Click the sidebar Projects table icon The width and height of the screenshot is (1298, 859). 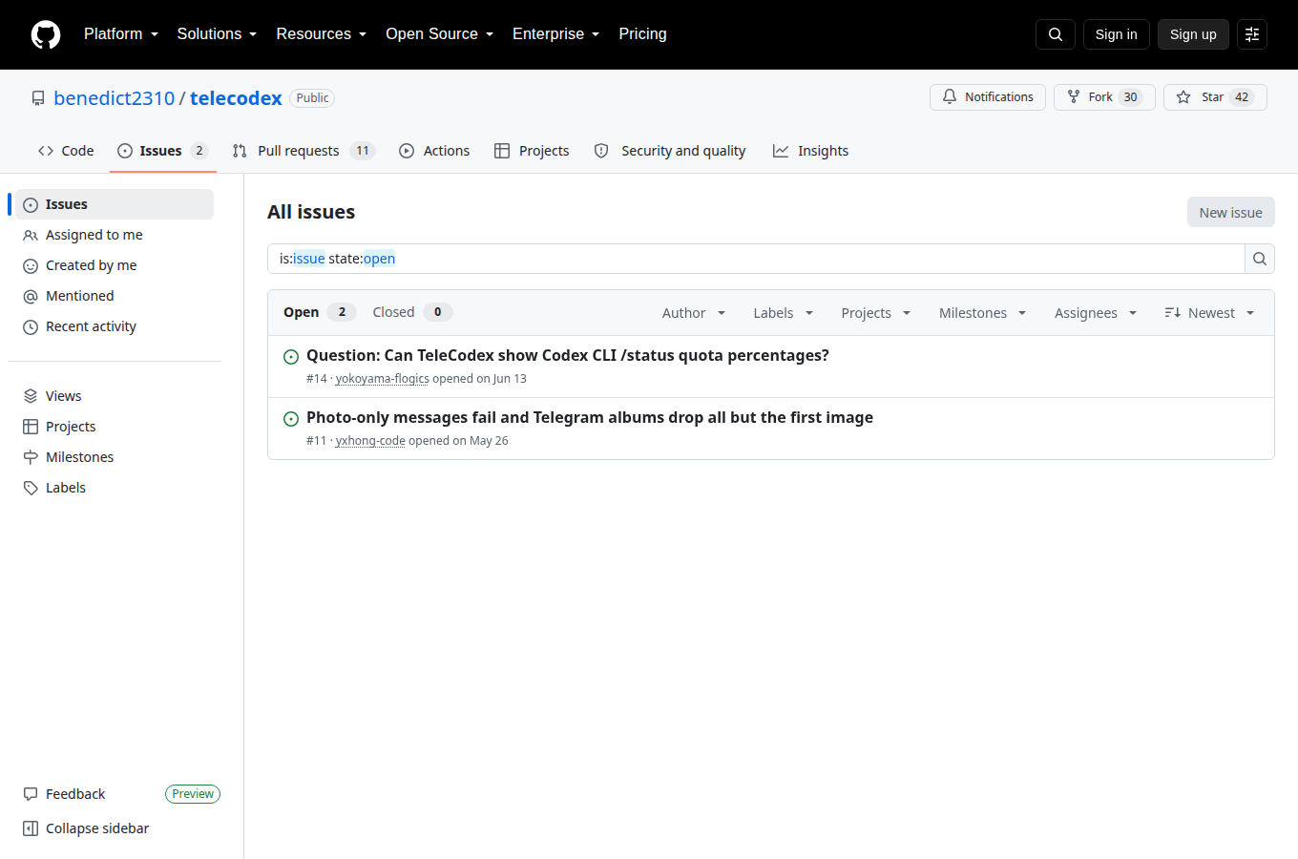31,427
